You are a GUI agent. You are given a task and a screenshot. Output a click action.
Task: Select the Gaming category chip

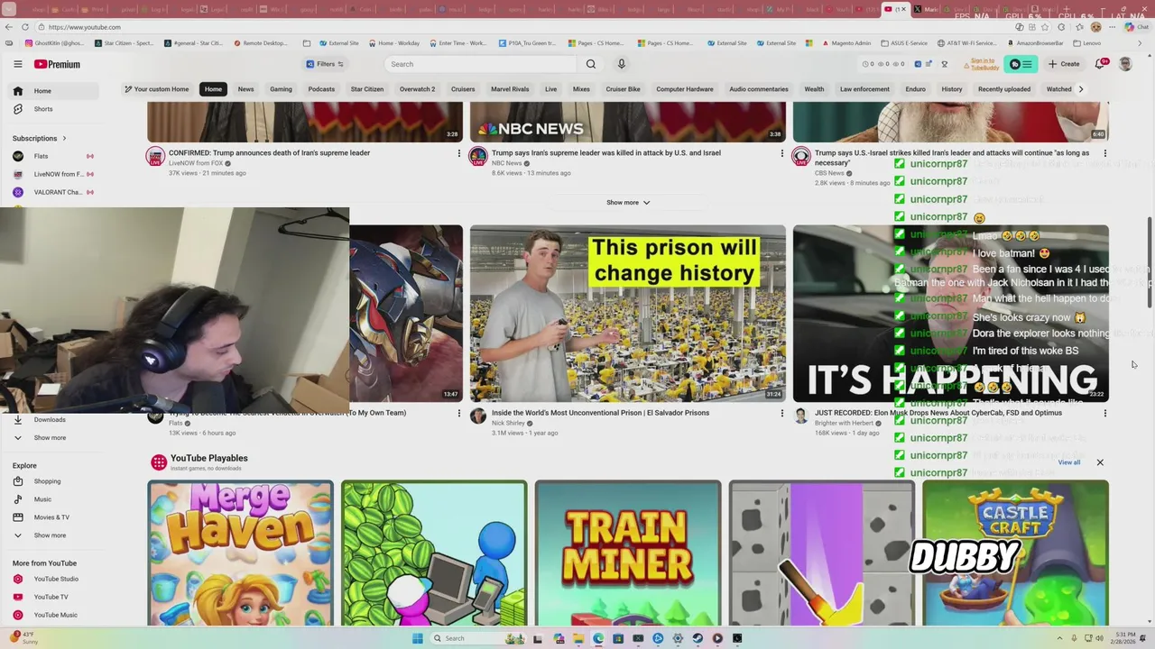pos(281,89)
